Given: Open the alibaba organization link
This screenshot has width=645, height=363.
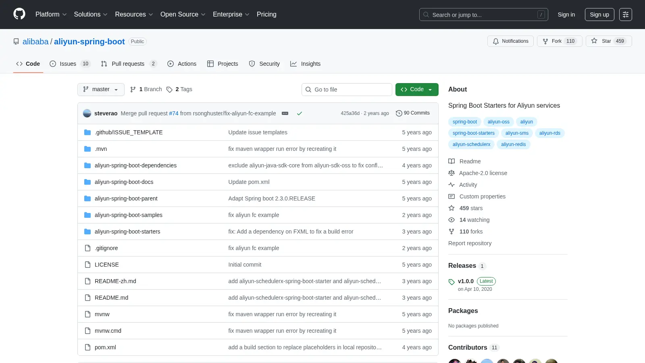Looking at the screenshot, I should click(35, 42).
